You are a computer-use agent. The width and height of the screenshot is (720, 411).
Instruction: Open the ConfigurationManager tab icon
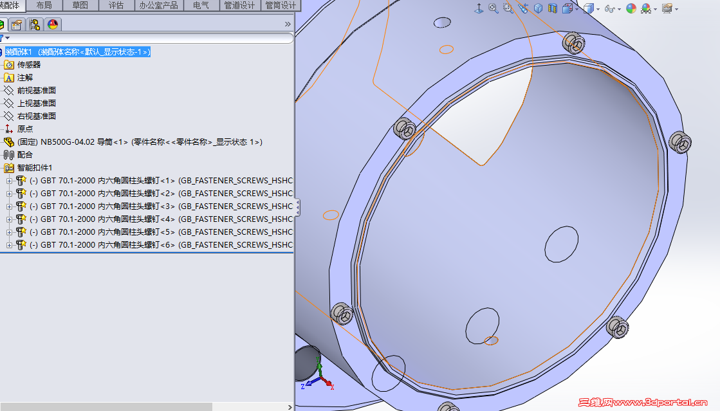(35, 24)
